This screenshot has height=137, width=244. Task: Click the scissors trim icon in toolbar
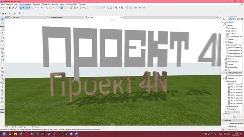point(81,8)
